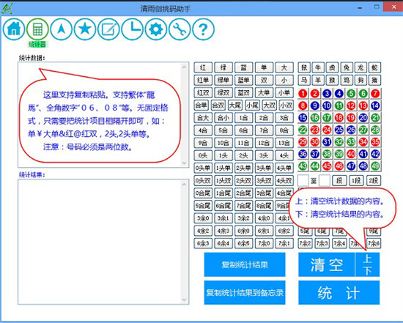
Task: Click the navigation arrow icon
Action: pyautogui.click(x=61, y=29)
